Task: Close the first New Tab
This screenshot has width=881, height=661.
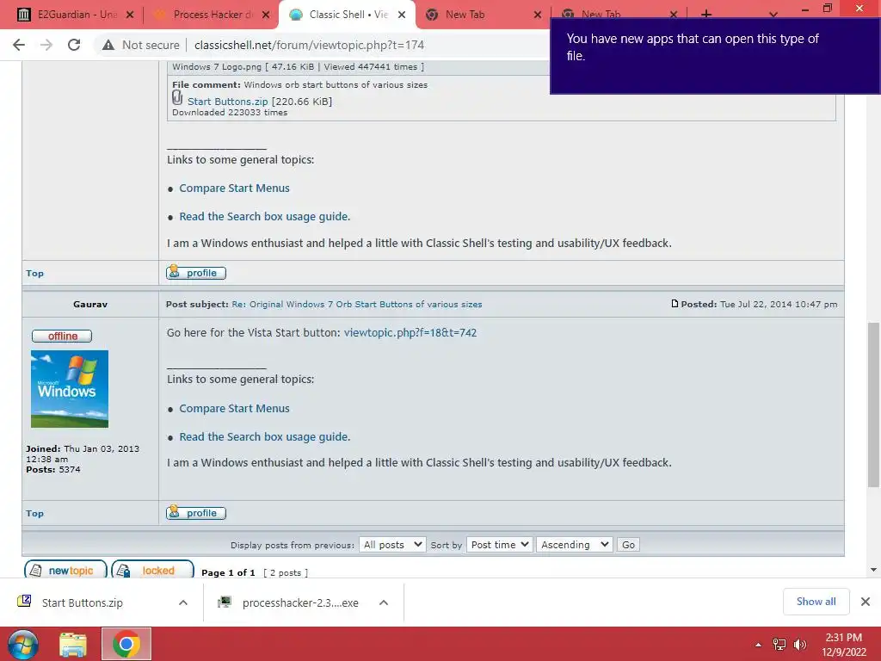Action: pyautogui.click(x=538, y=15)
